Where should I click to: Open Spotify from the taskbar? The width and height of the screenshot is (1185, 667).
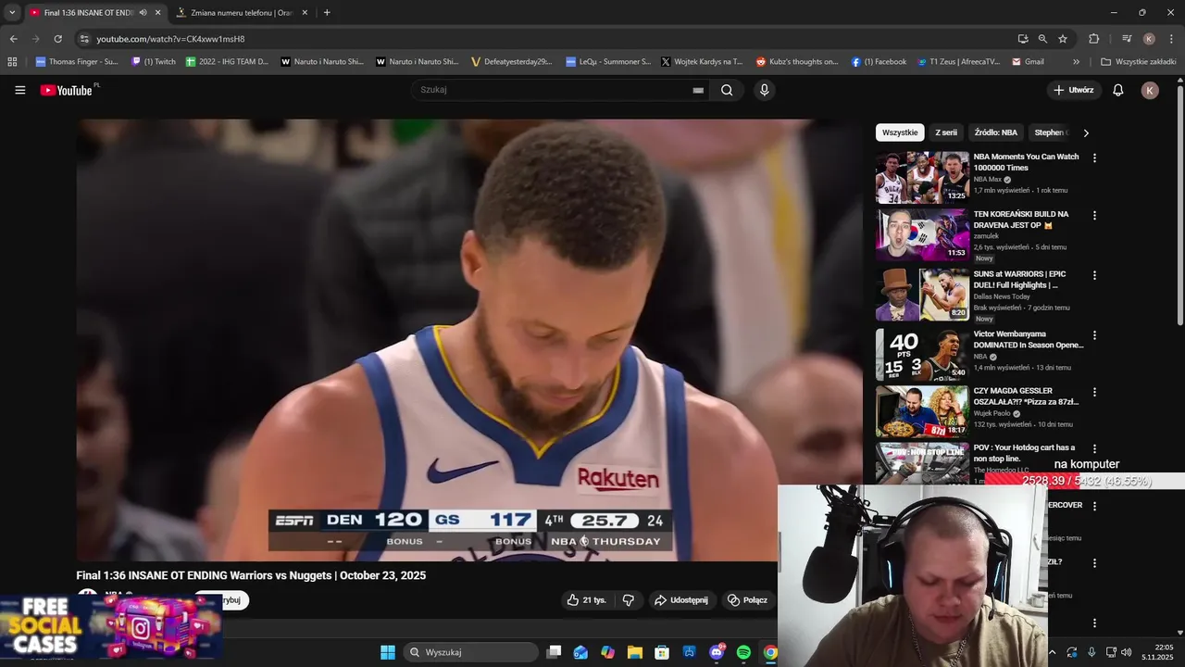pyautogui.click(x=743, y=652)
